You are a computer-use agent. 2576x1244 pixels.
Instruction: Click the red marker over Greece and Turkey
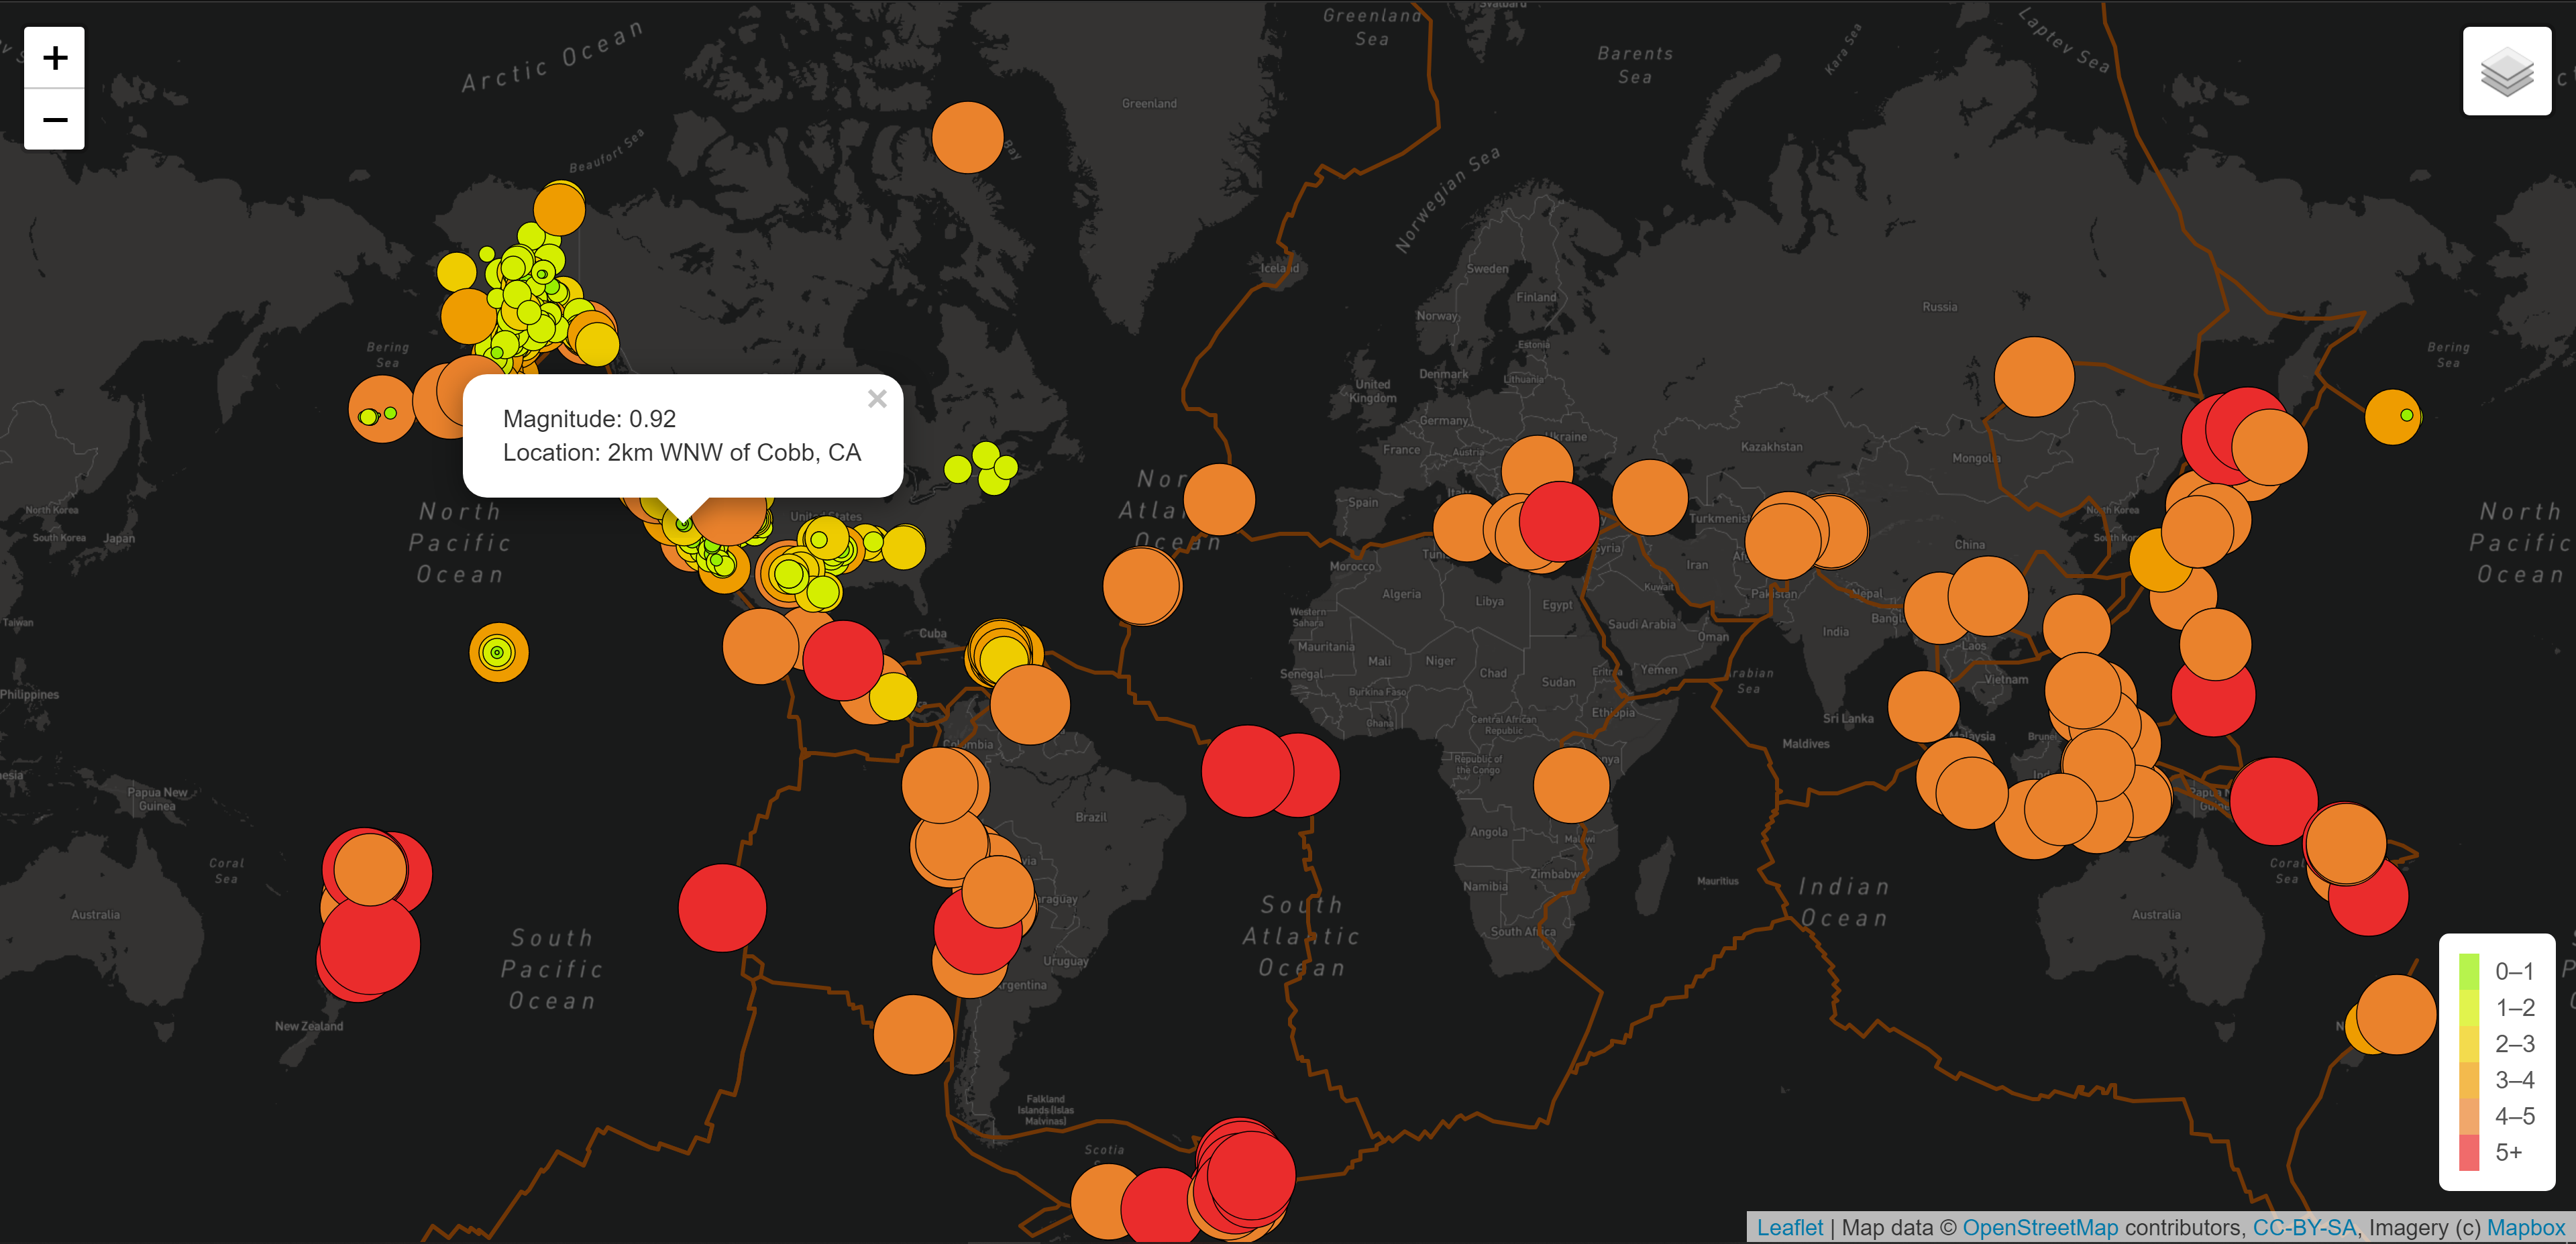[x=1559, y=521]
